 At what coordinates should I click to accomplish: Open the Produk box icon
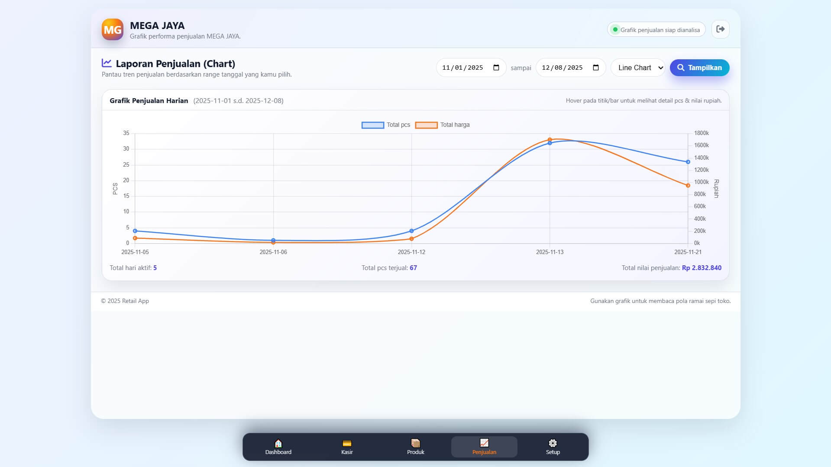pos(415,443)
